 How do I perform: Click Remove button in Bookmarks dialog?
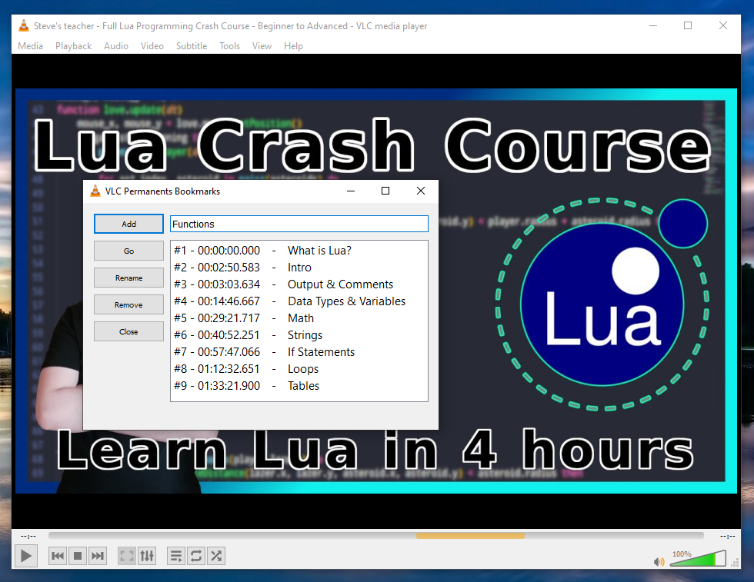point(129,304)
